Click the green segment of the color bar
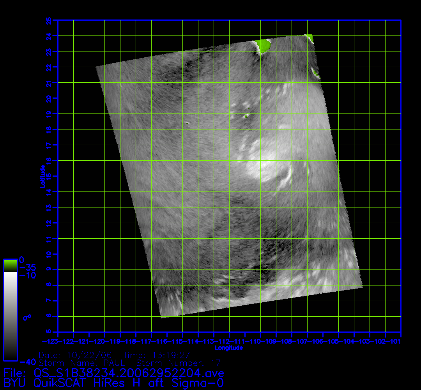This screenshot has height=390, width=421. (x=10, y=266)
